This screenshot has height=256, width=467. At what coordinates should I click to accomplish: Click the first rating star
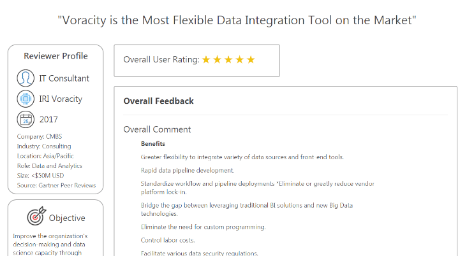(206, 60)
